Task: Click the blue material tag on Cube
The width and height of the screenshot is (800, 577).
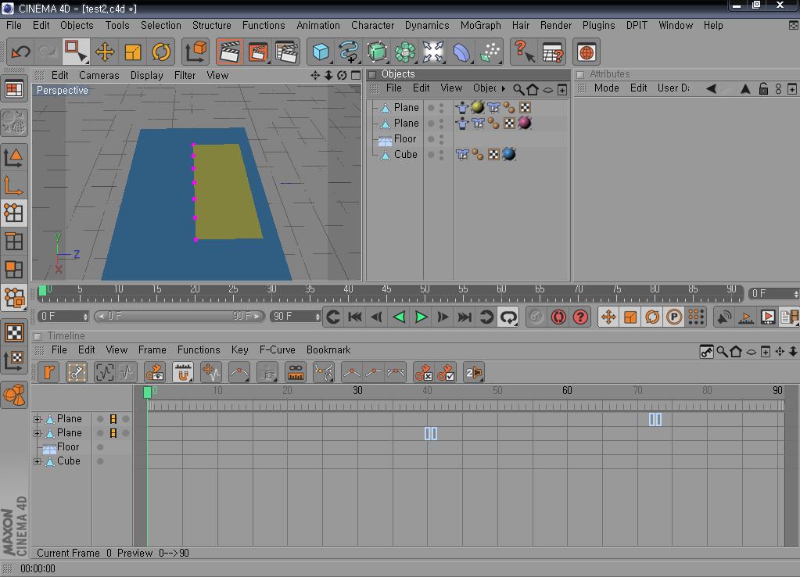Action: [509, 154]
